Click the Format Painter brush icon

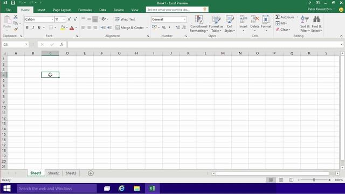click(x=16, y=29)
